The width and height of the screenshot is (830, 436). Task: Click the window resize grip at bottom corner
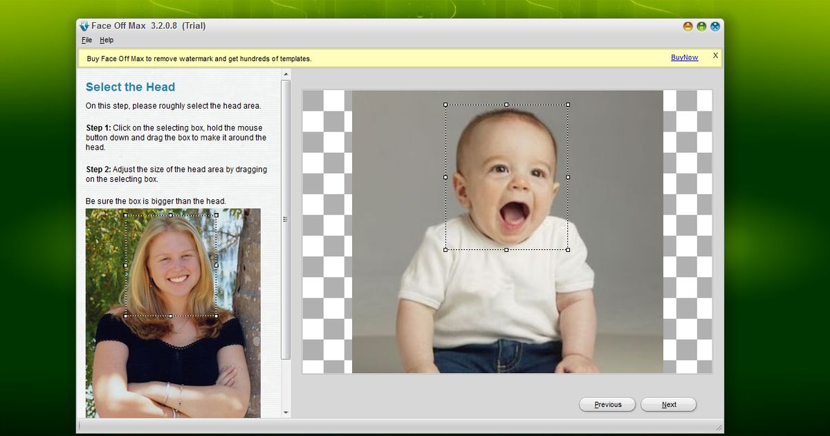pos(719,428)
